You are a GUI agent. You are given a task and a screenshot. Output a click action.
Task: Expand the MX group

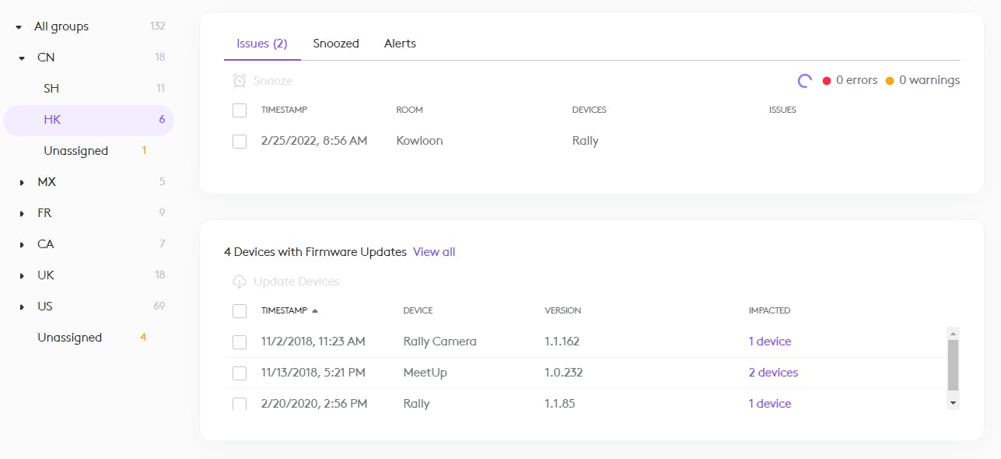click(23, 182)
